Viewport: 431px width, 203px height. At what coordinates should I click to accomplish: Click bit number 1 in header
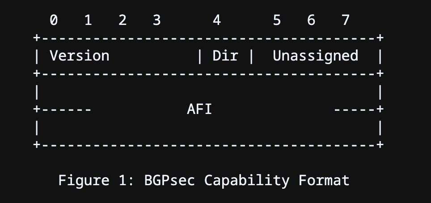click(88, 20)
